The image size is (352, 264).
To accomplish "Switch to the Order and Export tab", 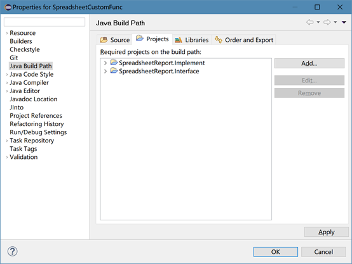I will tap(244, 40).
